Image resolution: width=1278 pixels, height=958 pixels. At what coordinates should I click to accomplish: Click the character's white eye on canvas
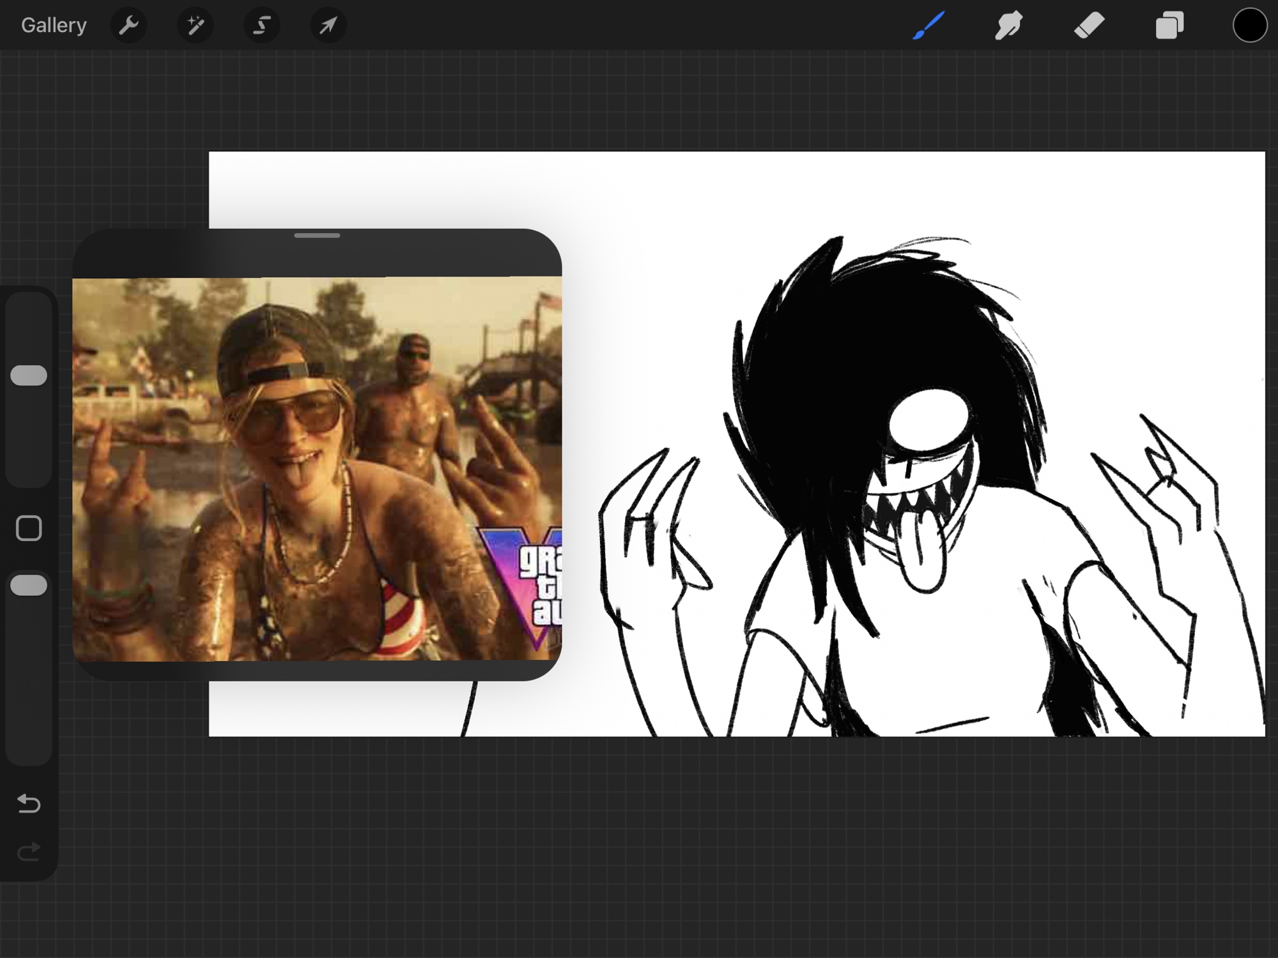tap(928, 420)
